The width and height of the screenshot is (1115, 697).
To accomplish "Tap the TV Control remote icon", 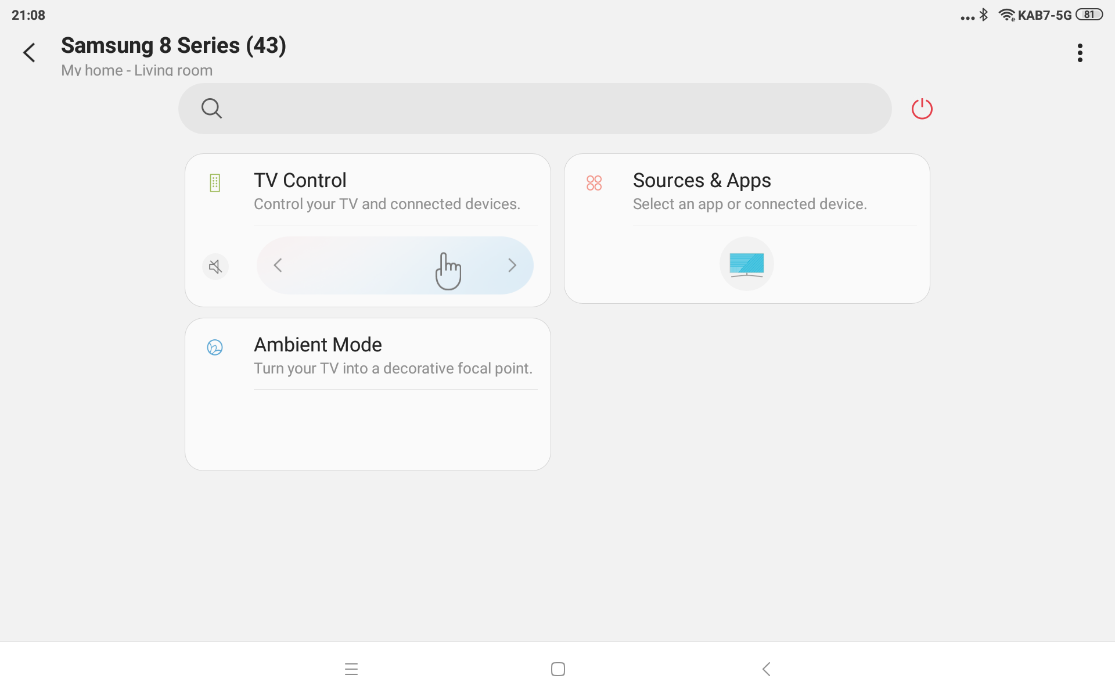I will pos(215,183).
